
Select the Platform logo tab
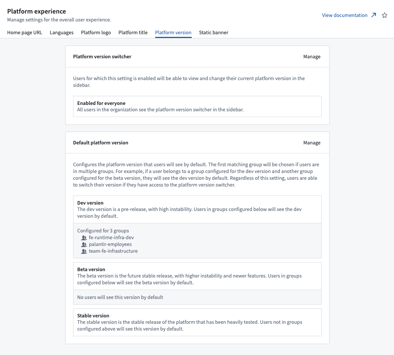pyautogui.click(x=96, y=33)
